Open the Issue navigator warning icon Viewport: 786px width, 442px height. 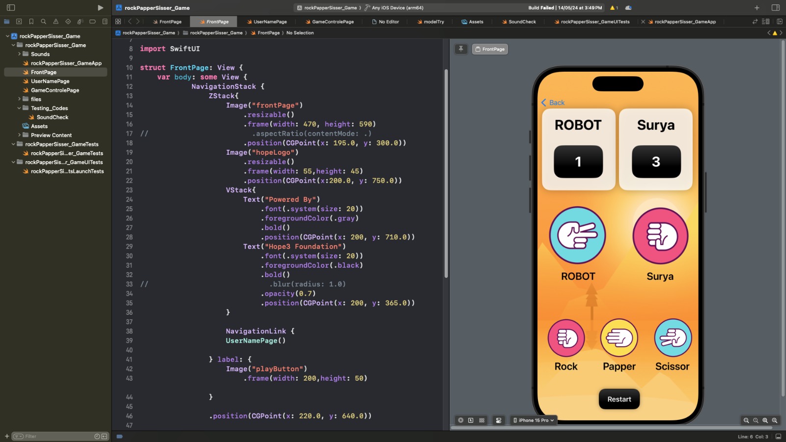[56, 22]
